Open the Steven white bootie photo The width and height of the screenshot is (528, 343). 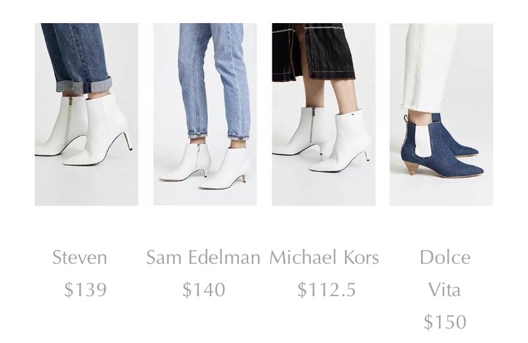pos(86,114)
